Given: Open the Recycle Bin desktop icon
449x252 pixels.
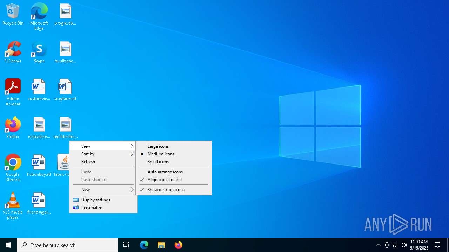Looking at the screenshot, I should [13, 15].
